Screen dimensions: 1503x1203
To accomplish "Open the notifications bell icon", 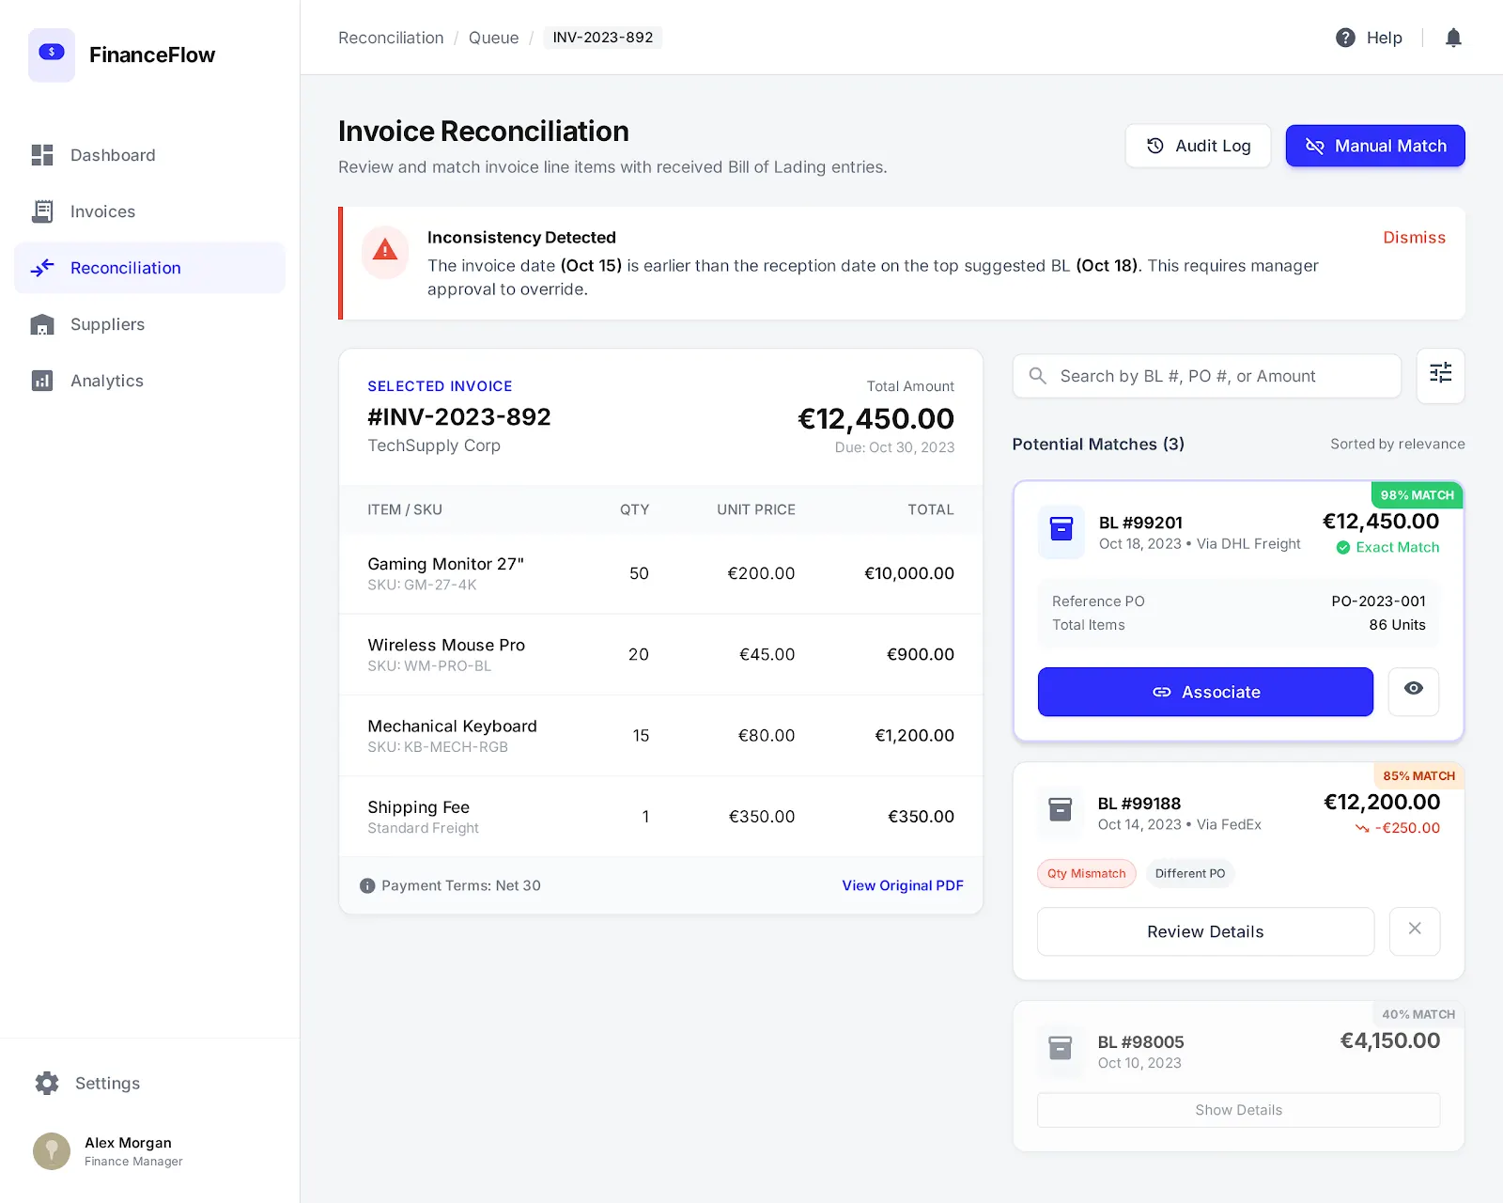I will coord(1453,38).
